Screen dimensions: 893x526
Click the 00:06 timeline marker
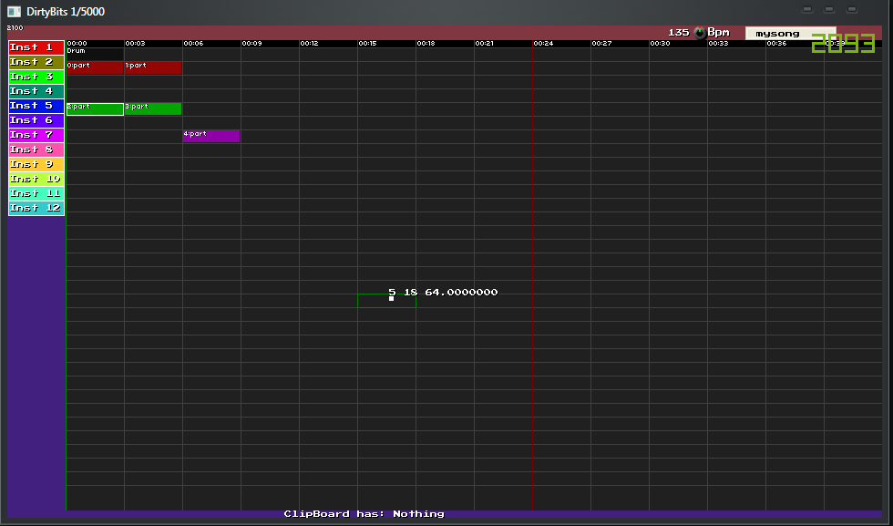(x=193, y=44)
